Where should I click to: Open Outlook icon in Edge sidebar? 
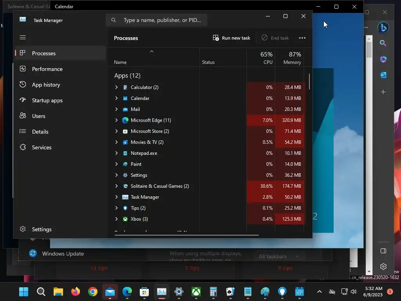[383, 75]
